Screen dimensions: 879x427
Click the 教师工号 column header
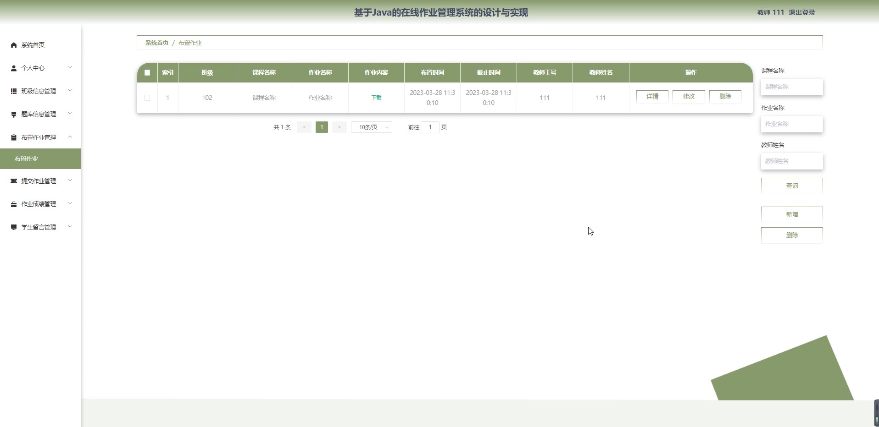tap(545, 72)
